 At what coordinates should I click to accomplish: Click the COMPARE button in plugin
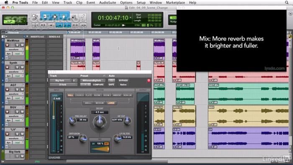(98, 85)
